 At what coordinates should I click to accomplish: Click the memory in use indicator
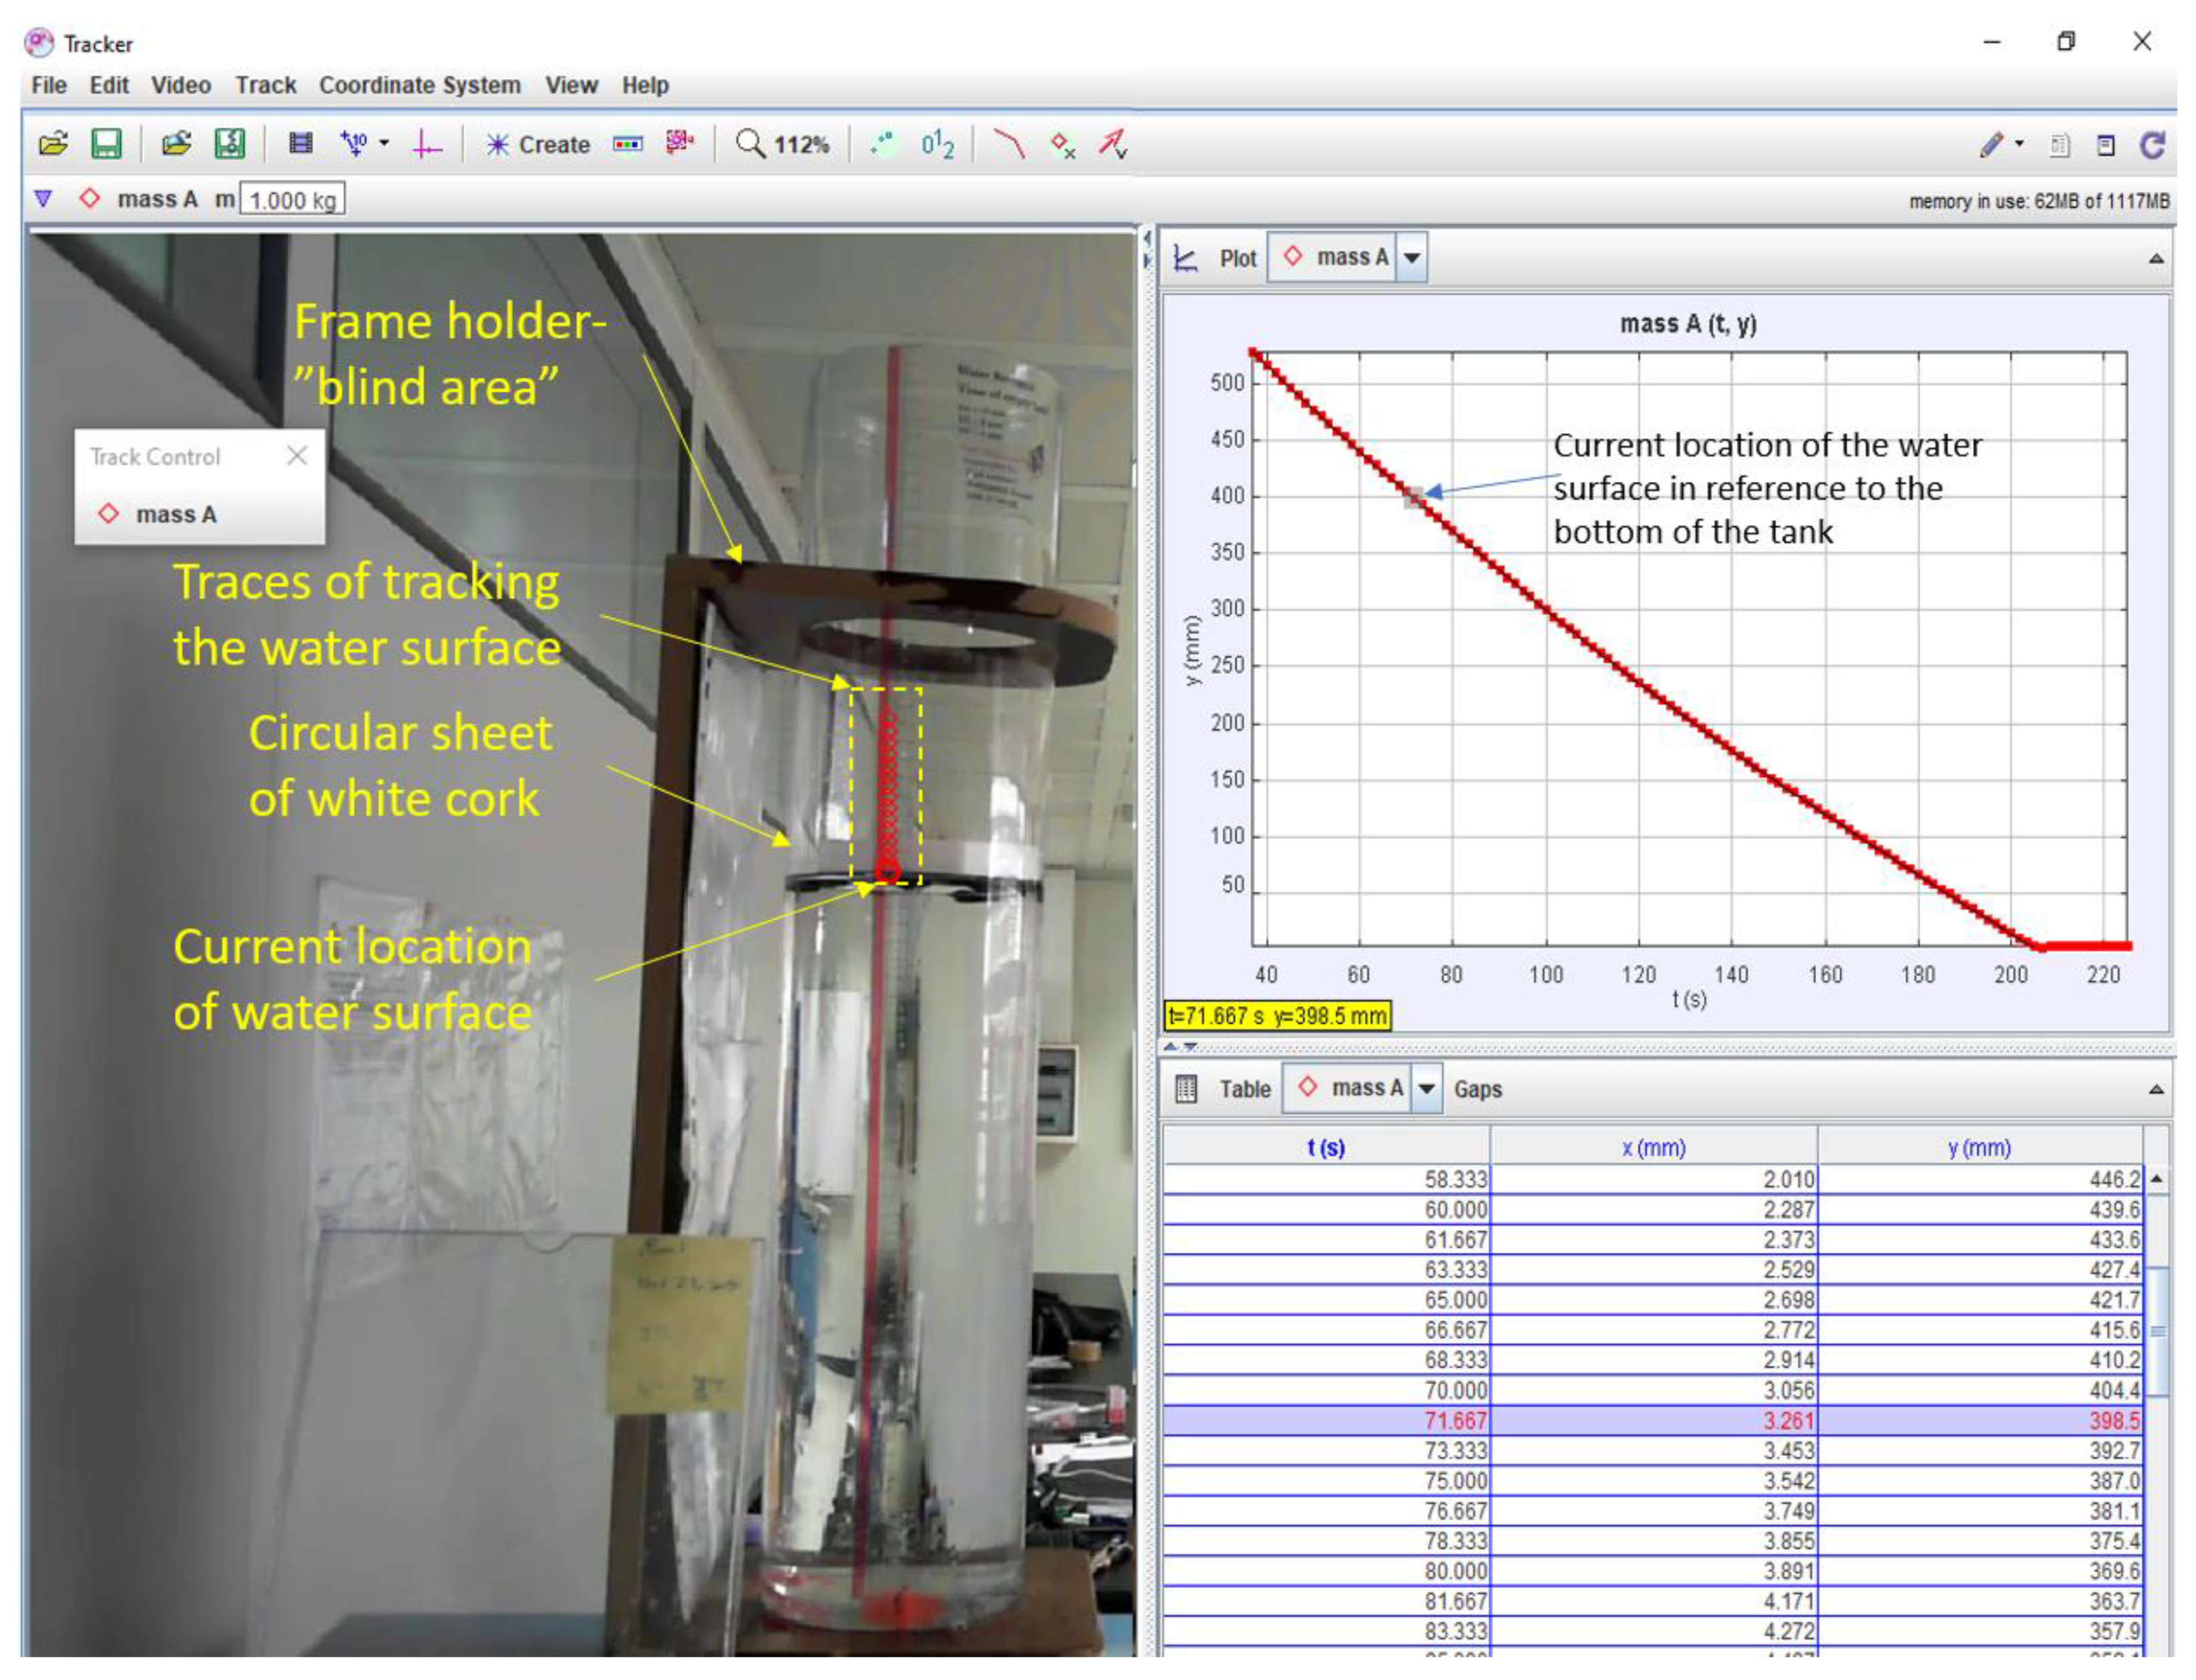pyautogui.click(x=2039, y=201)
